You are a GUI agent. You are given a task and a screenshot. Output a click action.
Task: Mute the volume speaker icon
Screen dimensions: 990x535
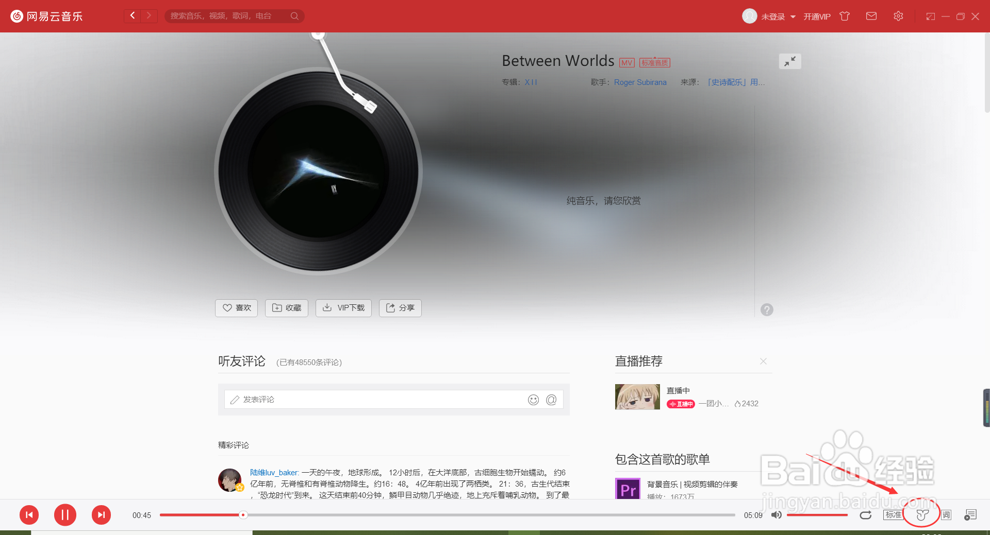[x=776, y=515]
